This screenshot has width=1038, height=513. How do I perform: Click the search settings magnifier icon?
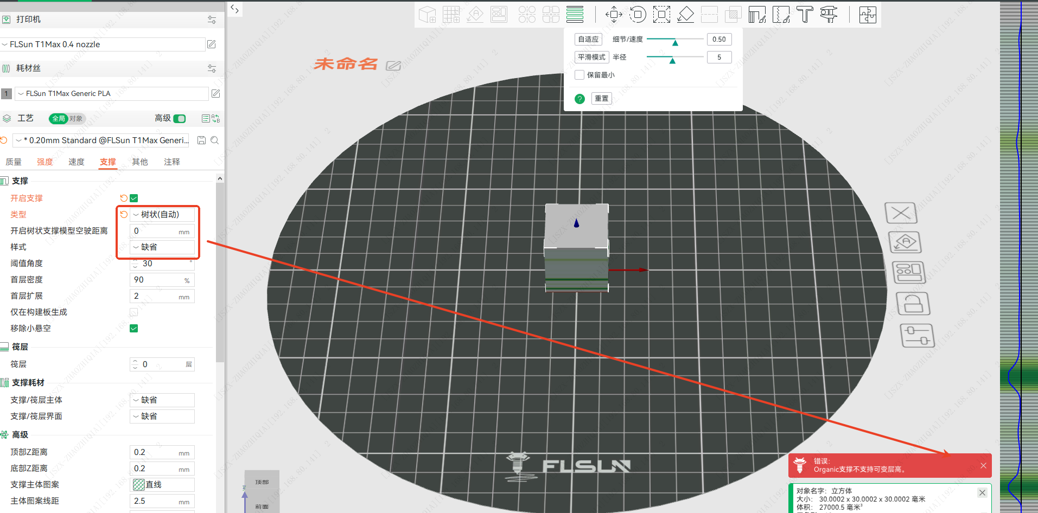pos(215,140)
